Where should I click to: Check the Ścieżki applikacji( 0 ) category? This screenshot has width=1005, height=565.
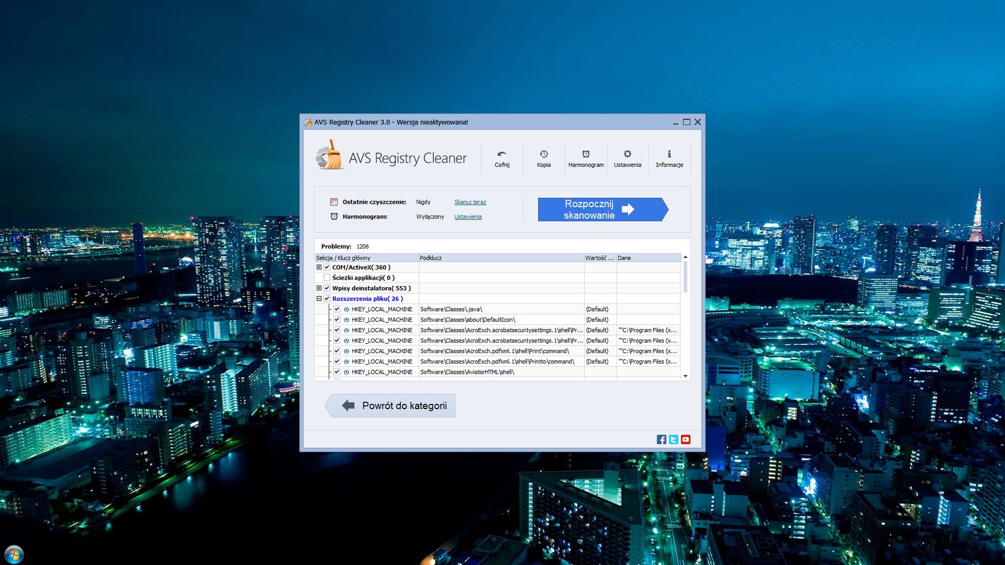tap(327, 278)
